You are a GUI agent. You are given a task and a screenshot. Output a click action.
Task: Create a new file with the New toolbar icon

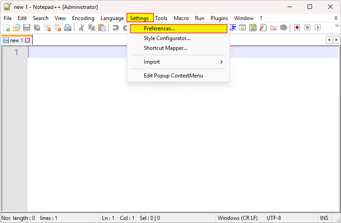pos(6,28)
